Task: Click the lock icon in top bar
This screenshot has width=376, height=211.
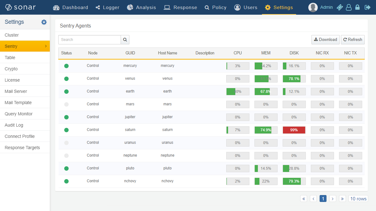Action: coord(358,8)
